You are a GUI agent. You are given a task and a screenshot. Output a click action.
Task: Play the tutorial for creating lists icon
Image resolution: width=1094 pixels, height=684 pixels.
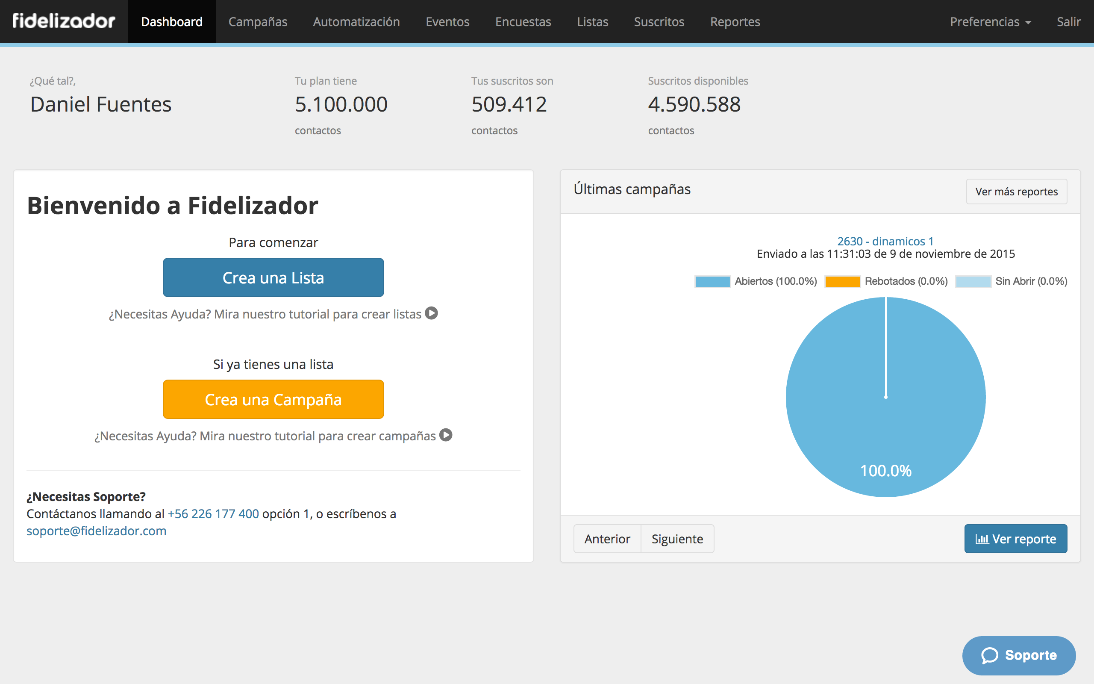pyautogui.click(x=432, y=313)
